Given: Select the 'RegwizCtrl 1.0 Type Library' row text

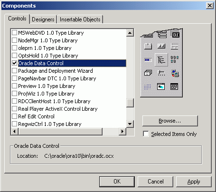Looking at the screenshot, I should click(50, 124).
